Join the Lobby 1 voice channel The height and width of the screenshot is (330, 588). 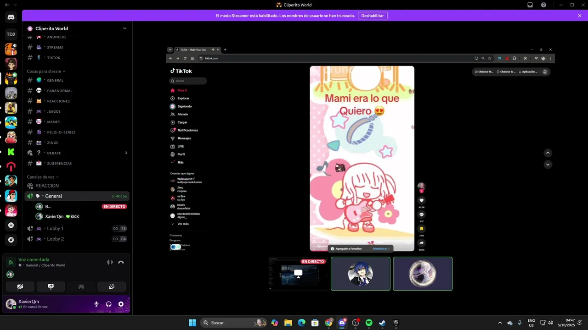(77, 228)
